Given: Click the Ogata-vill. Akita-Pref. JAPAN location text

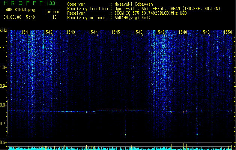Looking at the screenshot, I should (167, 9).
